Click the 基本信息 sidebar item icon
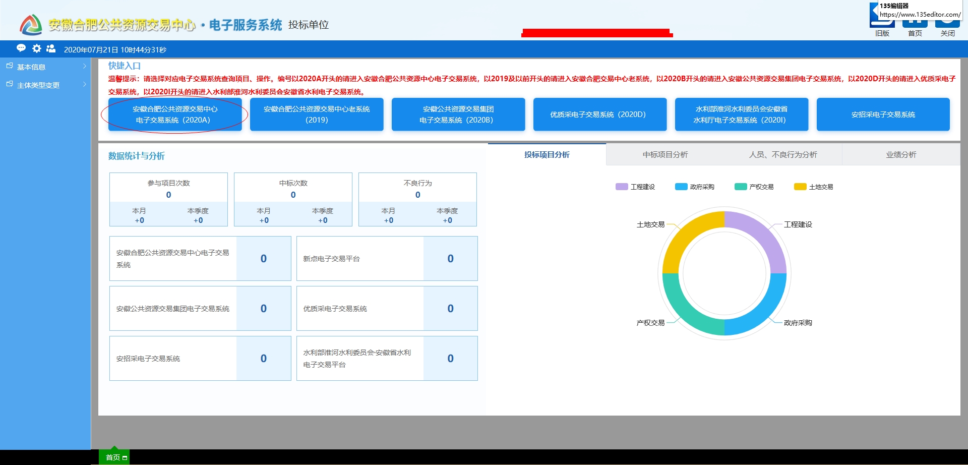968x465 pixels. [10, 66]
